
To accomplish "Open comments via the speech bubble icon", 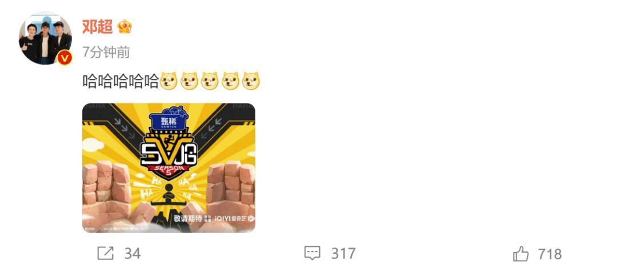I will pos(312,254).
